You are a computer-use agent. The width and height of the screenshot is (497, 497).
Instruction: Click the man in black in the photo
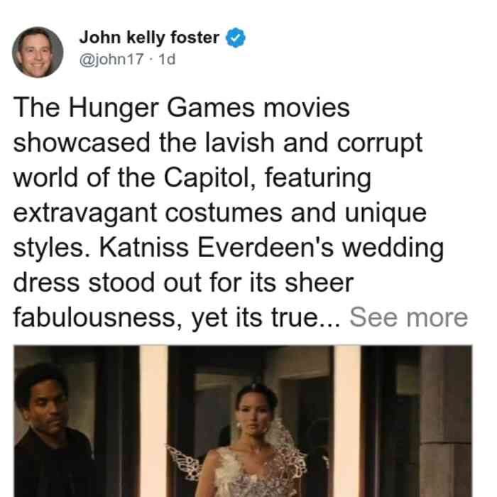[x=50, y=435]
